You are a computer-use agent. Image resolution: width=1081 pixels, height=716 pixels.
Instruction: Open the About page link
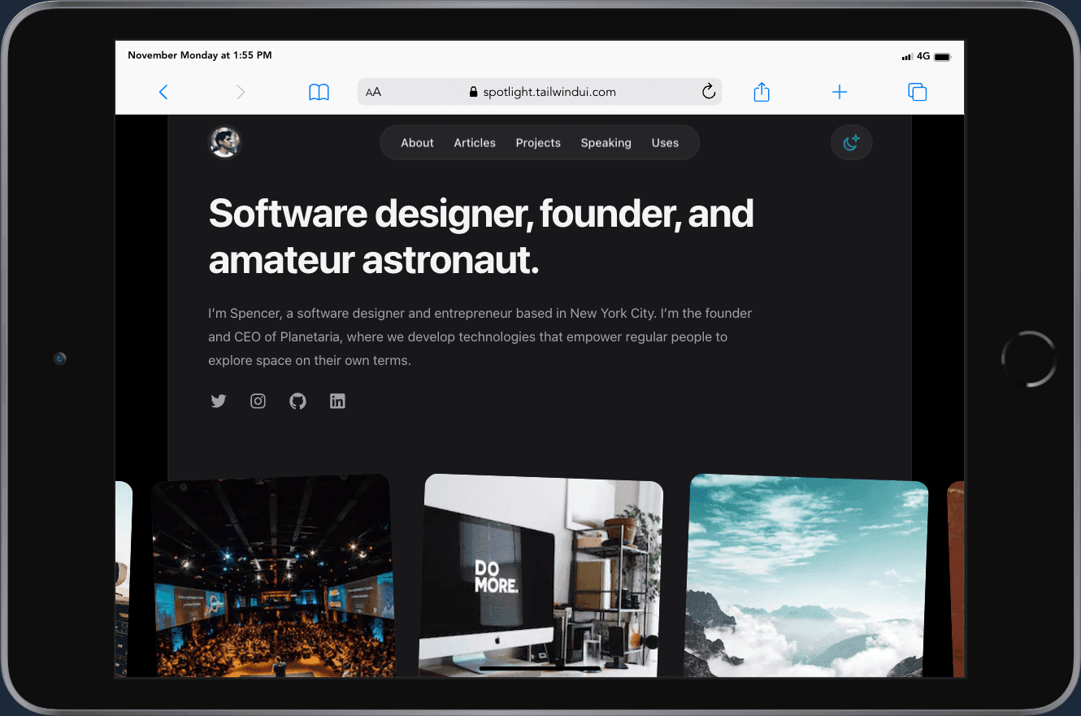click(417, 142)
